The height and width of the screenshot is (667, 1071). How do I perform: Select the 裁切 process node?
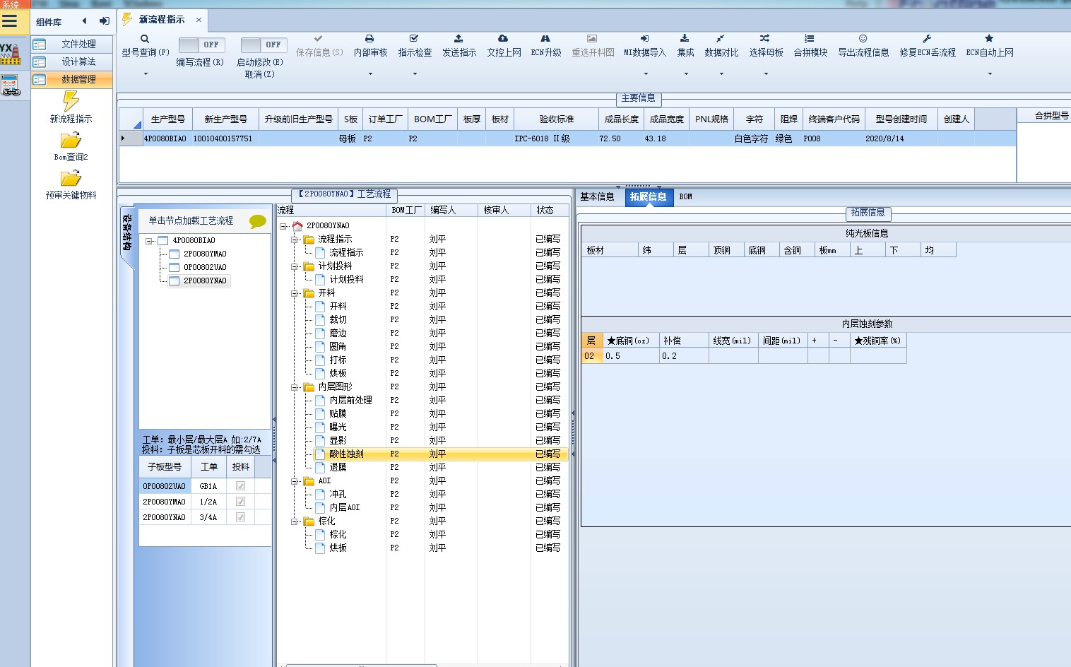point(338,320)
